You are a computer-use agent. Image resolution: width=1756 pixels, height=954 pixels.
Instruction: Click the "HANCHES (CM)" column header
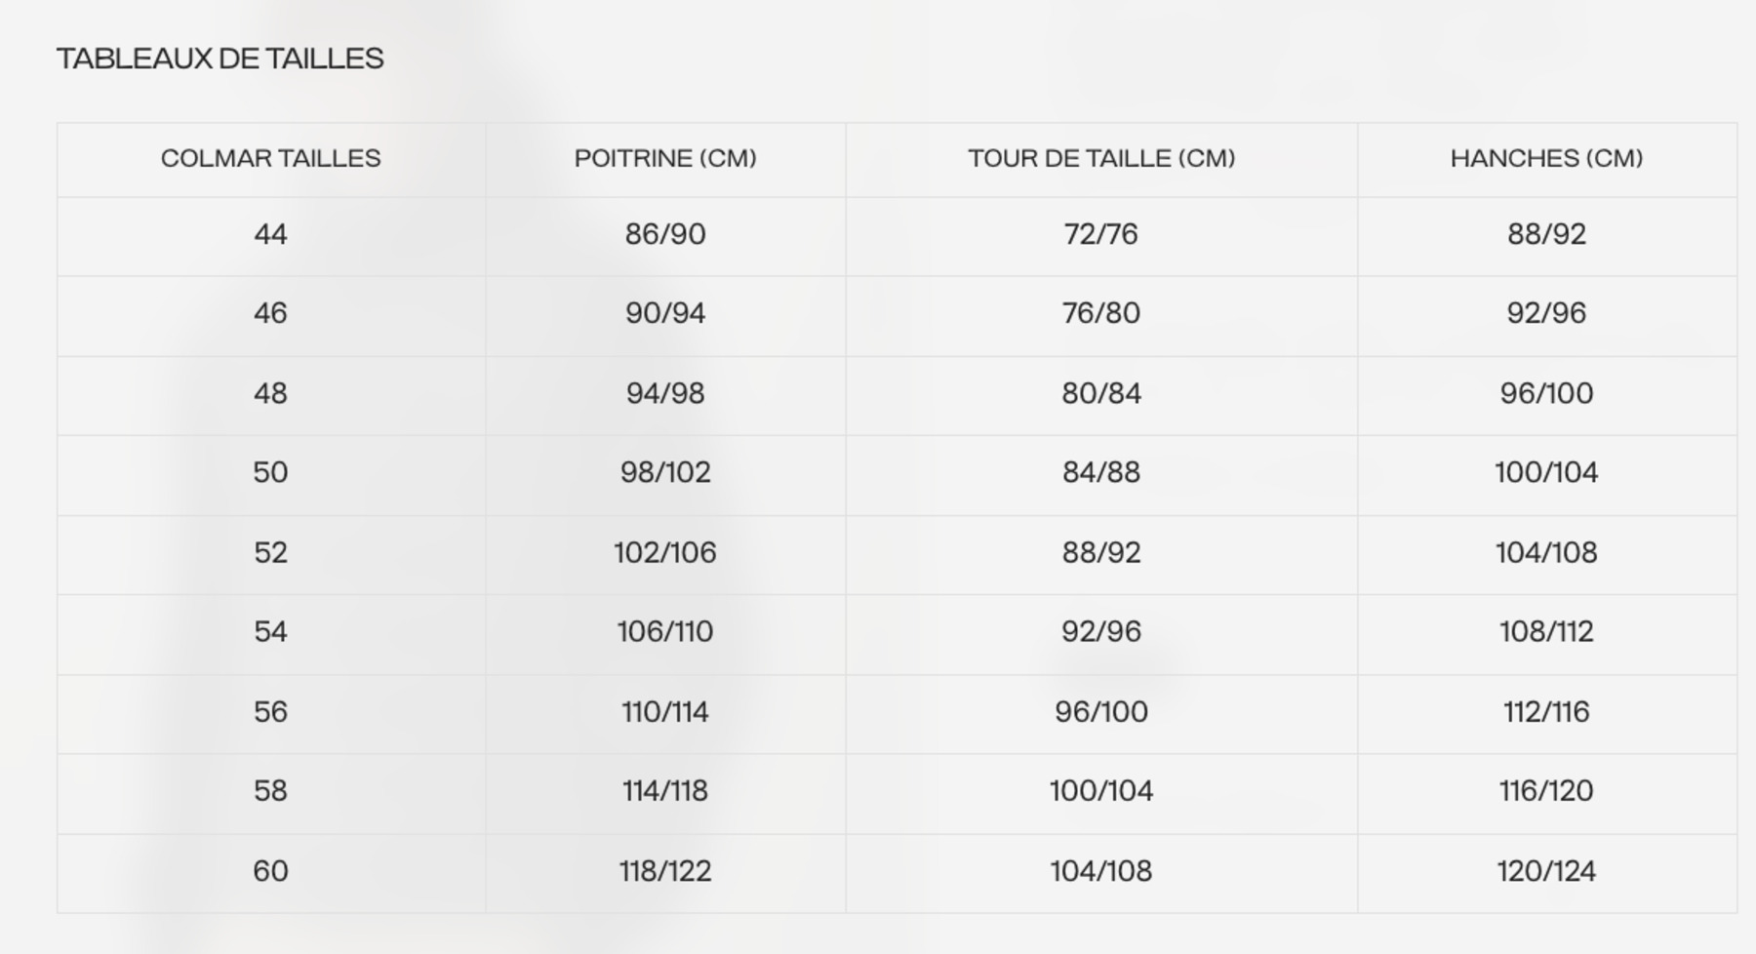click(1546, 159)
